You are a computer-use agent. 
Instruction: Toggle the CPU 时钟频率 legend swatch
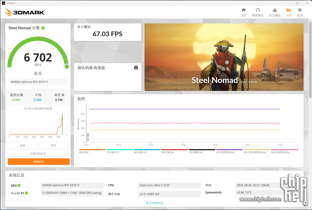pyautogui.click(x=229, y=150)
